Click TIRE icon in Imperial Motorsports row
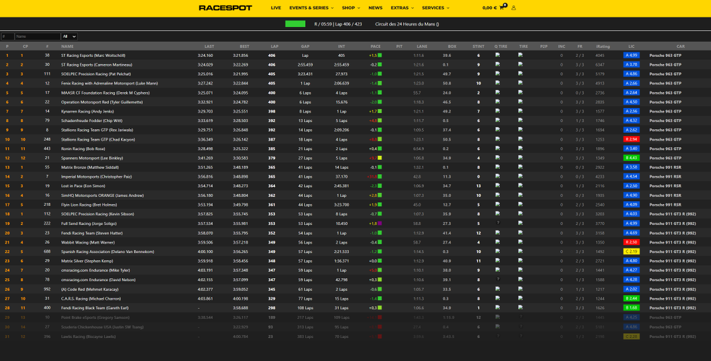711x361 pixels. click(520, 176)
